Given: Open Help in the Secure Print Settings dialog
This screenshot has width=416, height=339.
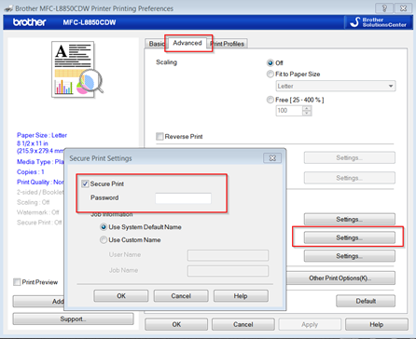Looking at the screenshot, I should click(x=241, y=296).
